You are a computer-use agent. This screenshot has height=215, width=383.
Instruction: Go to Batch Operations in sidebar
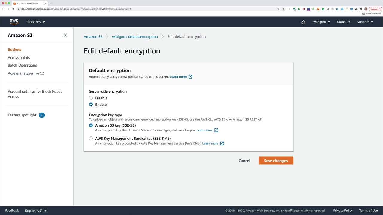point(22,65)
